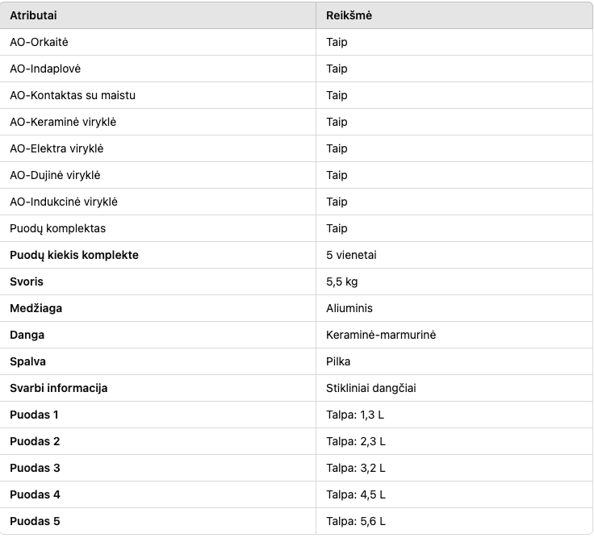The height and width of the screenshot is (538, 594).
Task: Select the Talpa: 4,5 L value
Action: [356, 494]
